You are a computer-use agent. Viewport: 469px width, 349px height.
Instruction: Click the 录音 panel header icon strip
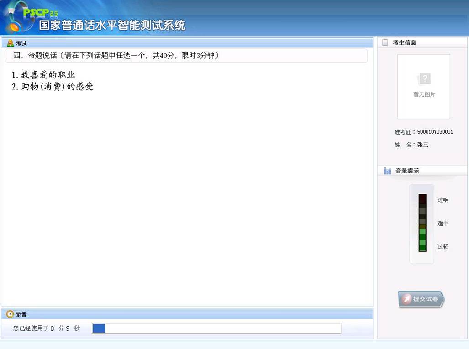click(x=10, y=314)
